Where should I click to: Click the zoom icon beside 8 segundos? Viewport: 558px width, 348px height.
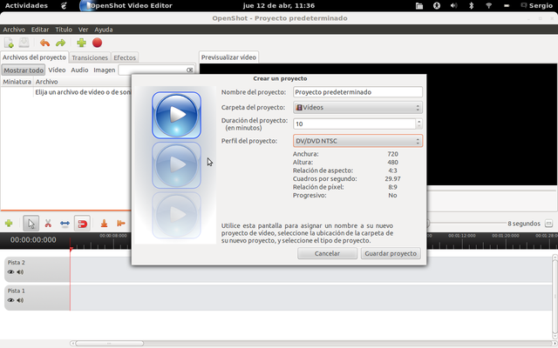(548, 224)
